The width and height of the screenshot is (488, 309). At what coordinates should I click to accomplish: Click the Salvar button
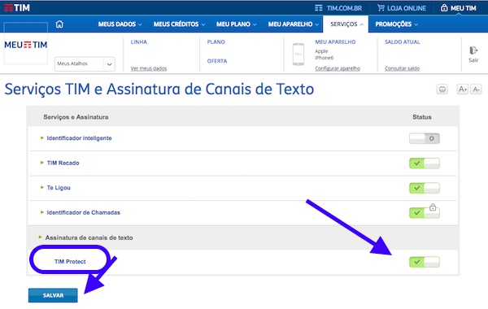coord(53,295)
